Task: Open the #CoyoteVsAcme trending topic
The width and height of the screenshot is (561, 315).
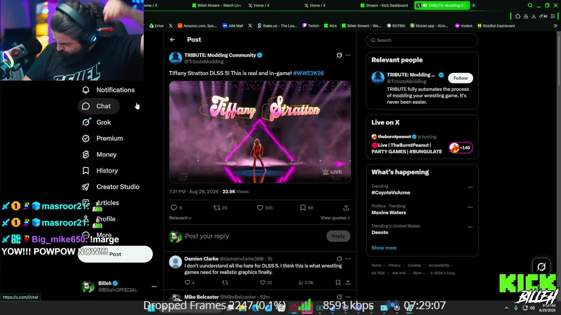Action: click(x=391, y=192)
